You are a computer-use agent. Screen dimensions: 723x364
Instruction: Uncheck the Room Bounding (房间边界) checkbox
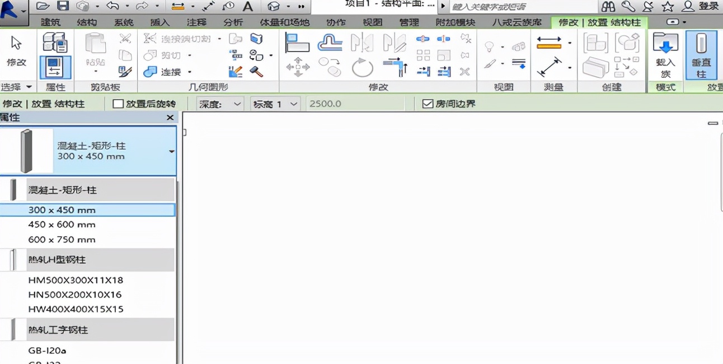tap(428, 104)
